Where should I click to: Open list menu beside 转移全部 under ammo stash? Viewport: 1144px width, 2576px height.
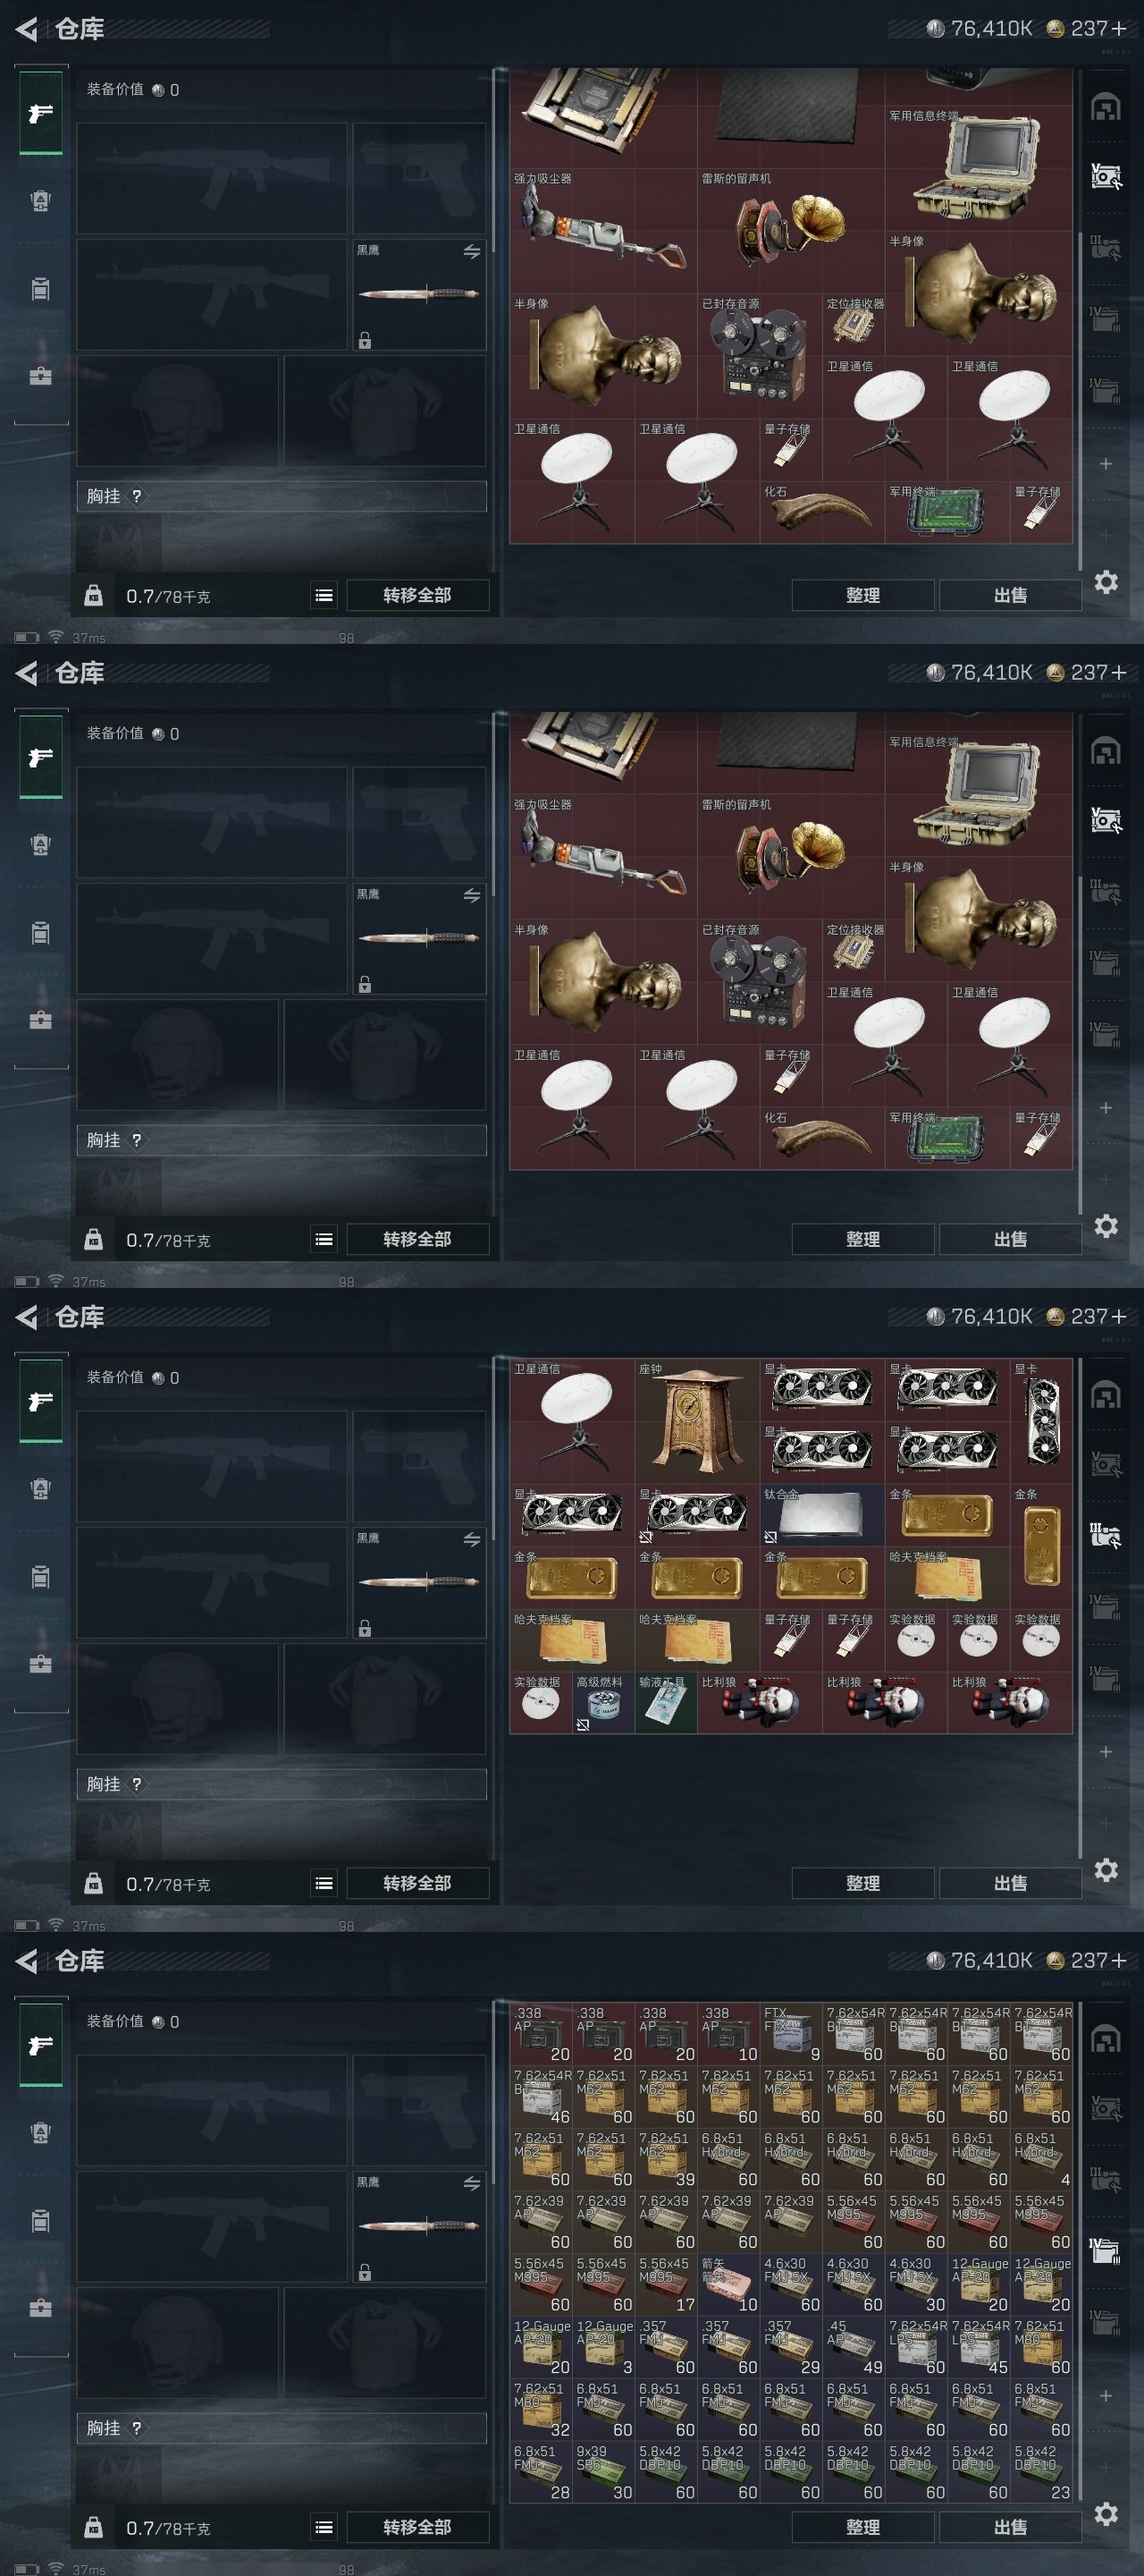pyautogui.click(x=324, y=2527)
